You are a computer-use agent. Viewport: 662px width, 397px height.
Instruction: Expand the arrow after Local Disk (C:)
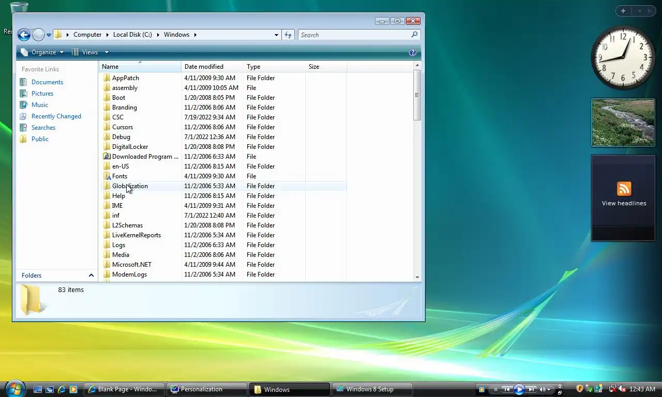click(158, 35)
